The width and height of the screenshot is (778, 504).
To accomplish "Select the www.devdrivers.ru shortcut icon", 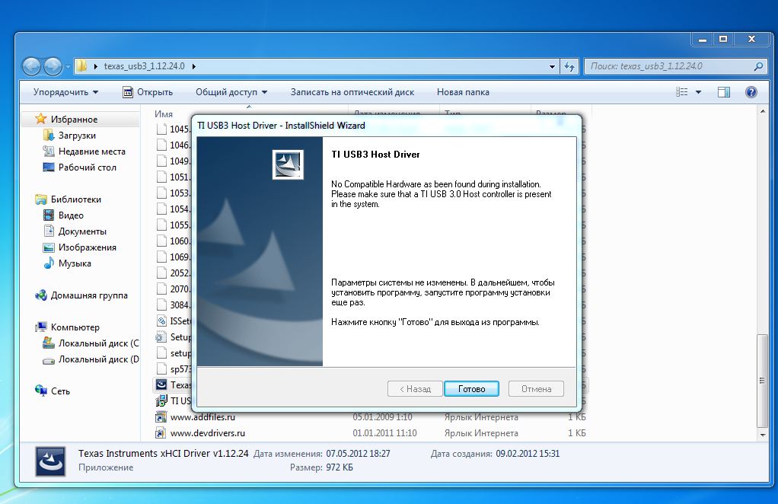I will coord(161,433).
